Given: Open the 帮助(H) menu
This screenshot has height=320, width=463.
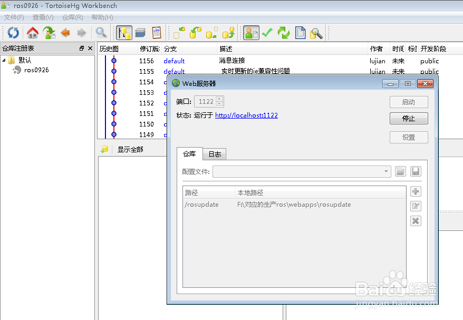Looking at the screenshot, I should tap(102, 17).
